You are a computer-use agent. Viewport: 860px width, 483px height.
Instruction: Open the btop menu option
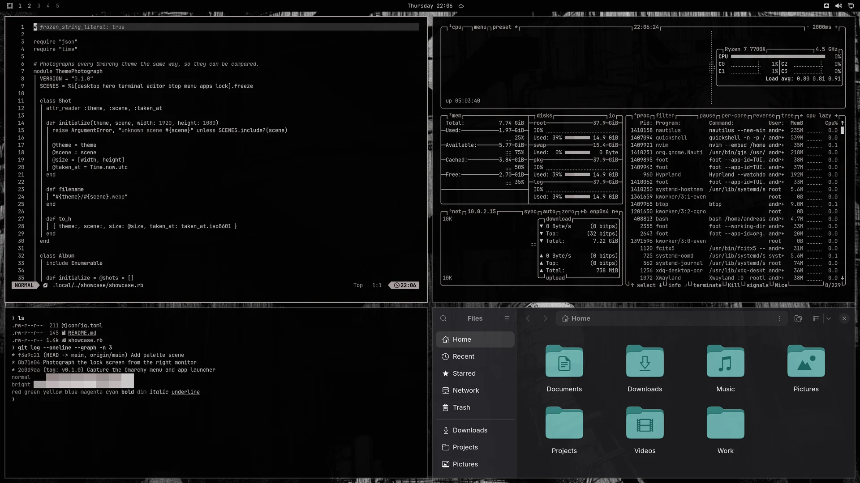[x=480, y=27]
